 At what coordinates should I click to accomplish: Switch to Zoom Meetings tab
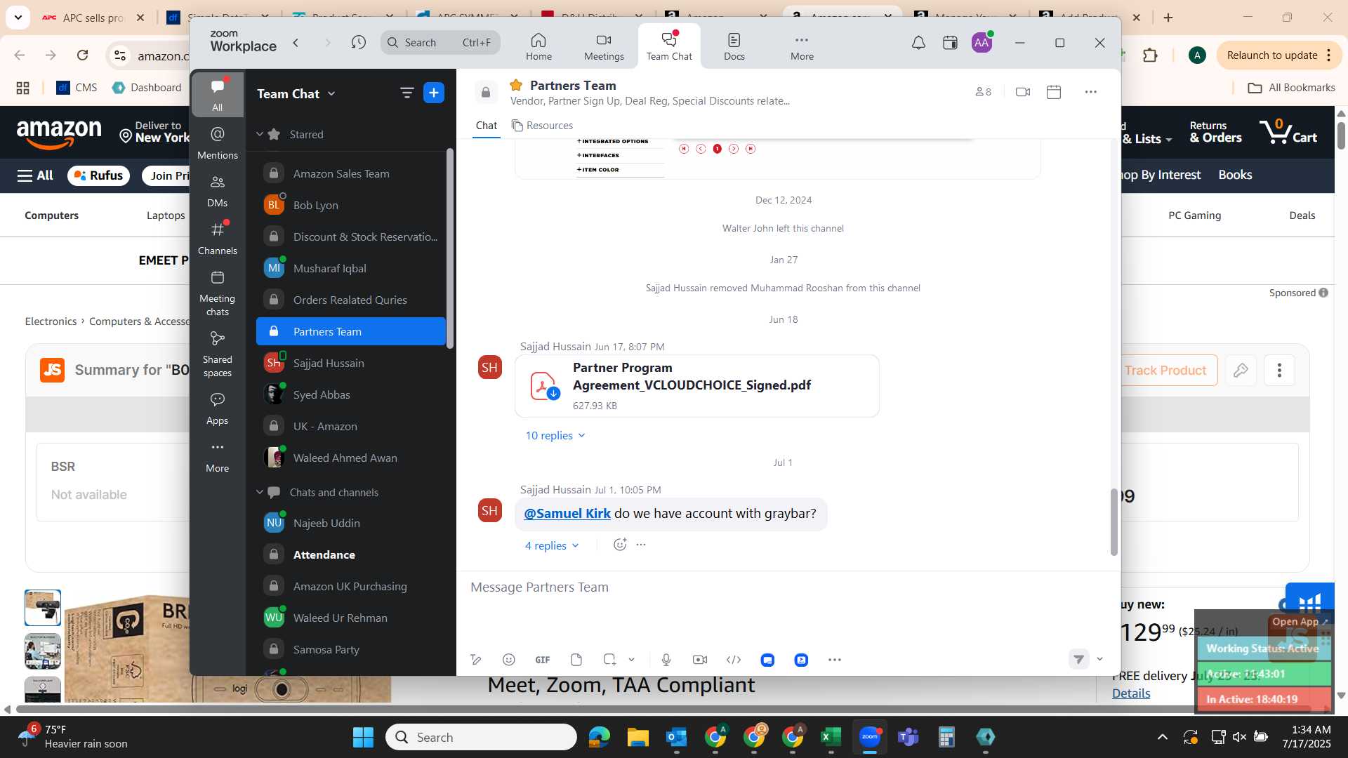[604, 46]
